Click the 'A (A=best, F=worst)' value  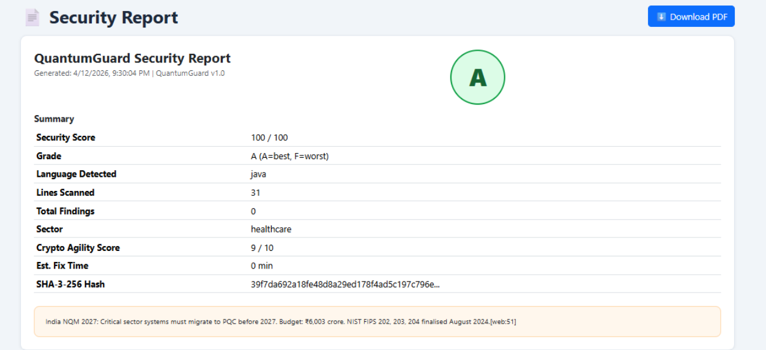[x=289, y=156]
